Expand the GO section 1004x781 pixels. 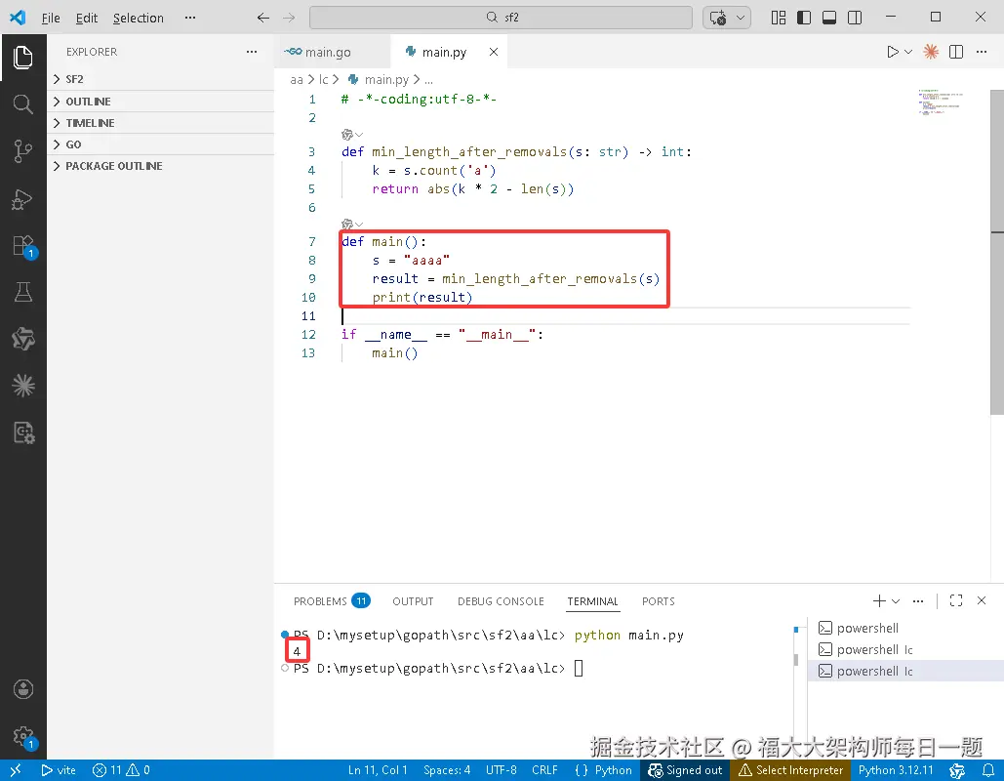click(x=161, y=144)
